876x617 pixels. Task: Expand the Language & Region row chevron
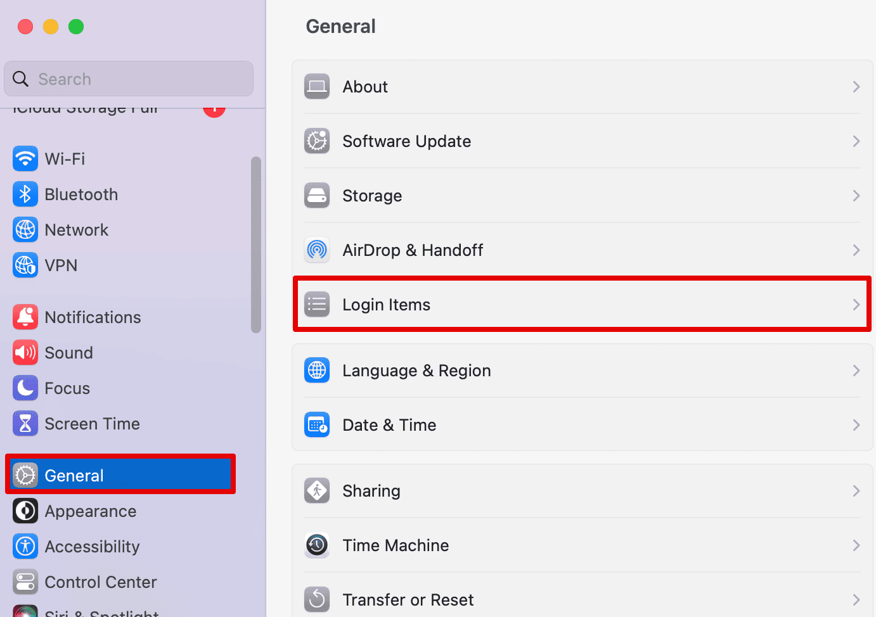pos(856,371)
